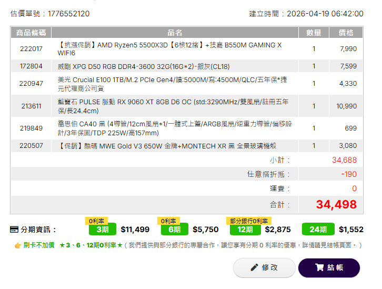Screen dimensions: 382x289
Task: Click the AMD Ryzen5 5500X3D product name
Action: tap(170, 49)
